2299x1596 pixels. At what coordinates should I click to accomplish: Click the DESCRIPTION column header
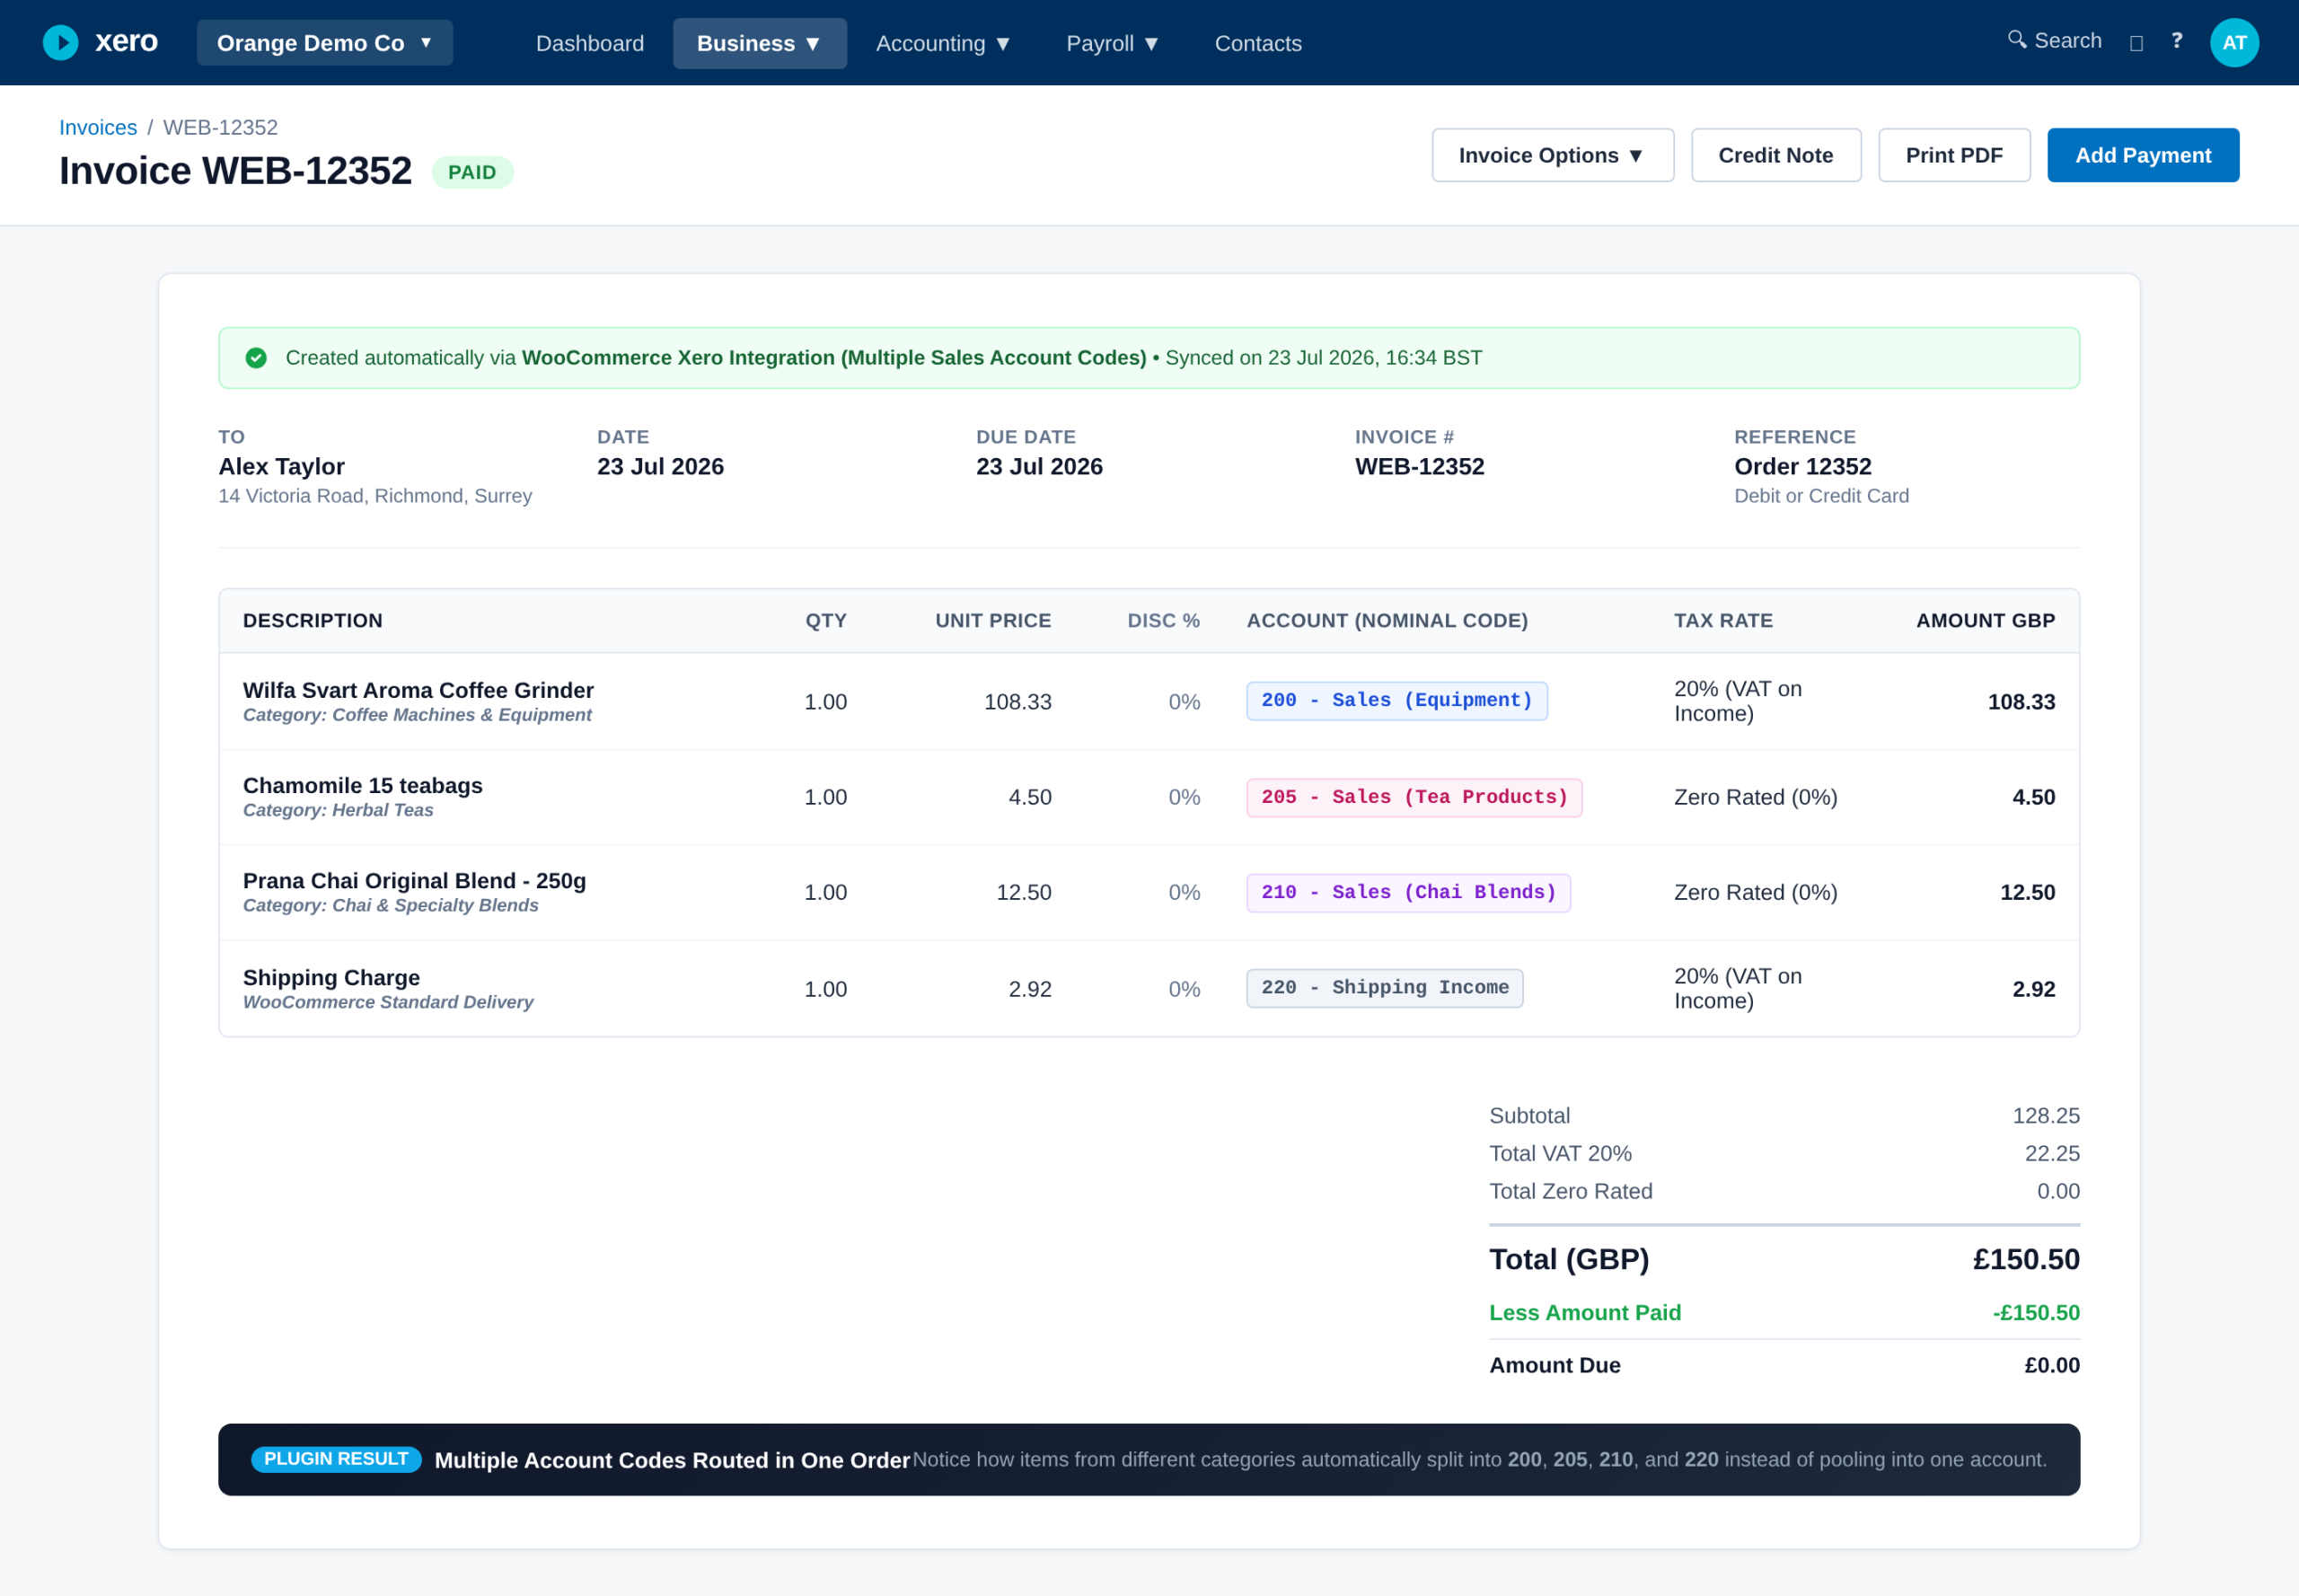tap(313, 620)
